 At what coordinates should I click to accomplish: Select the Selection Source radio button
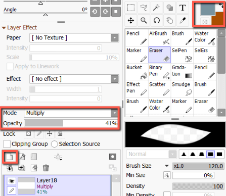coord(54,144)
